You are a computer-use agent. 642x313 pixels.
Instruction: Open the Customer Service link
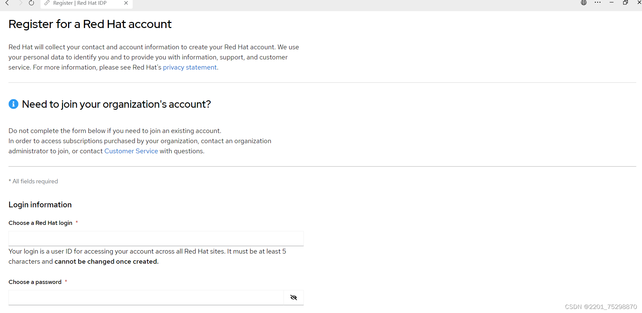[131, 151]
